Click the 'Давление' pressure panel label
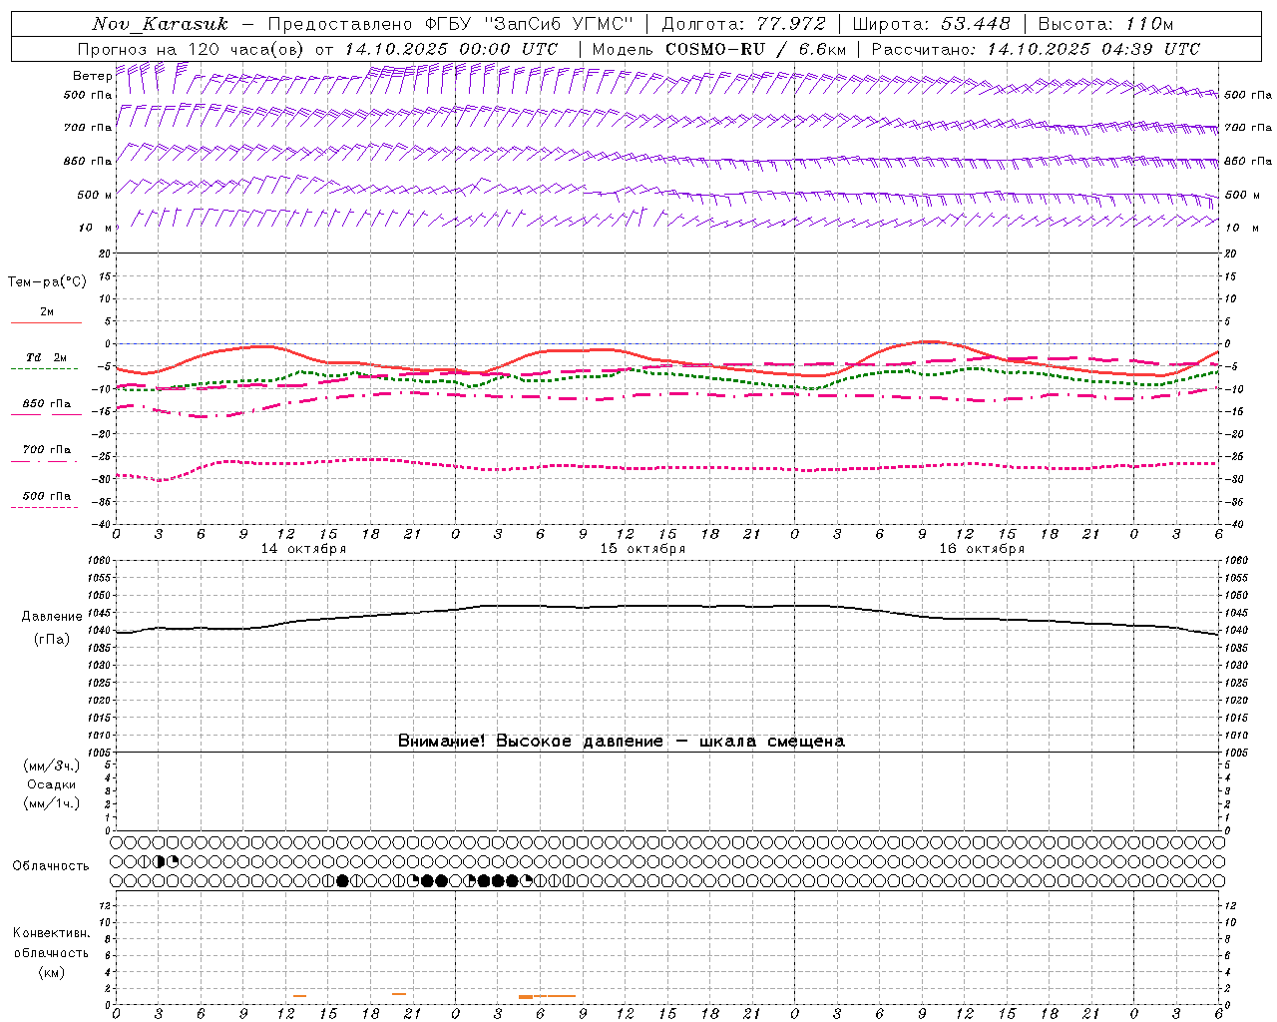The height and width of the screenshot is (1022, 1277). pos(52,617)
